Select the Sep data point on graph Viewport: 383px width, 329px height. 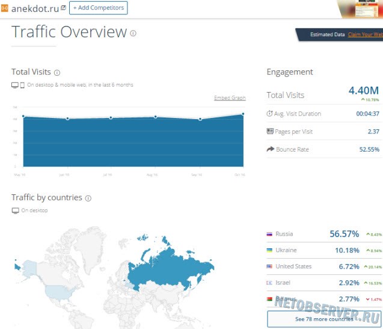point(200,119)
